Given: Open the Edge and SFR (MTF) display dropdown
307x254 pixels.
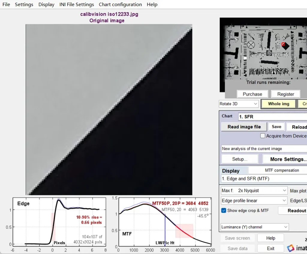Looking at the screenshot, I should click(264, 179).
